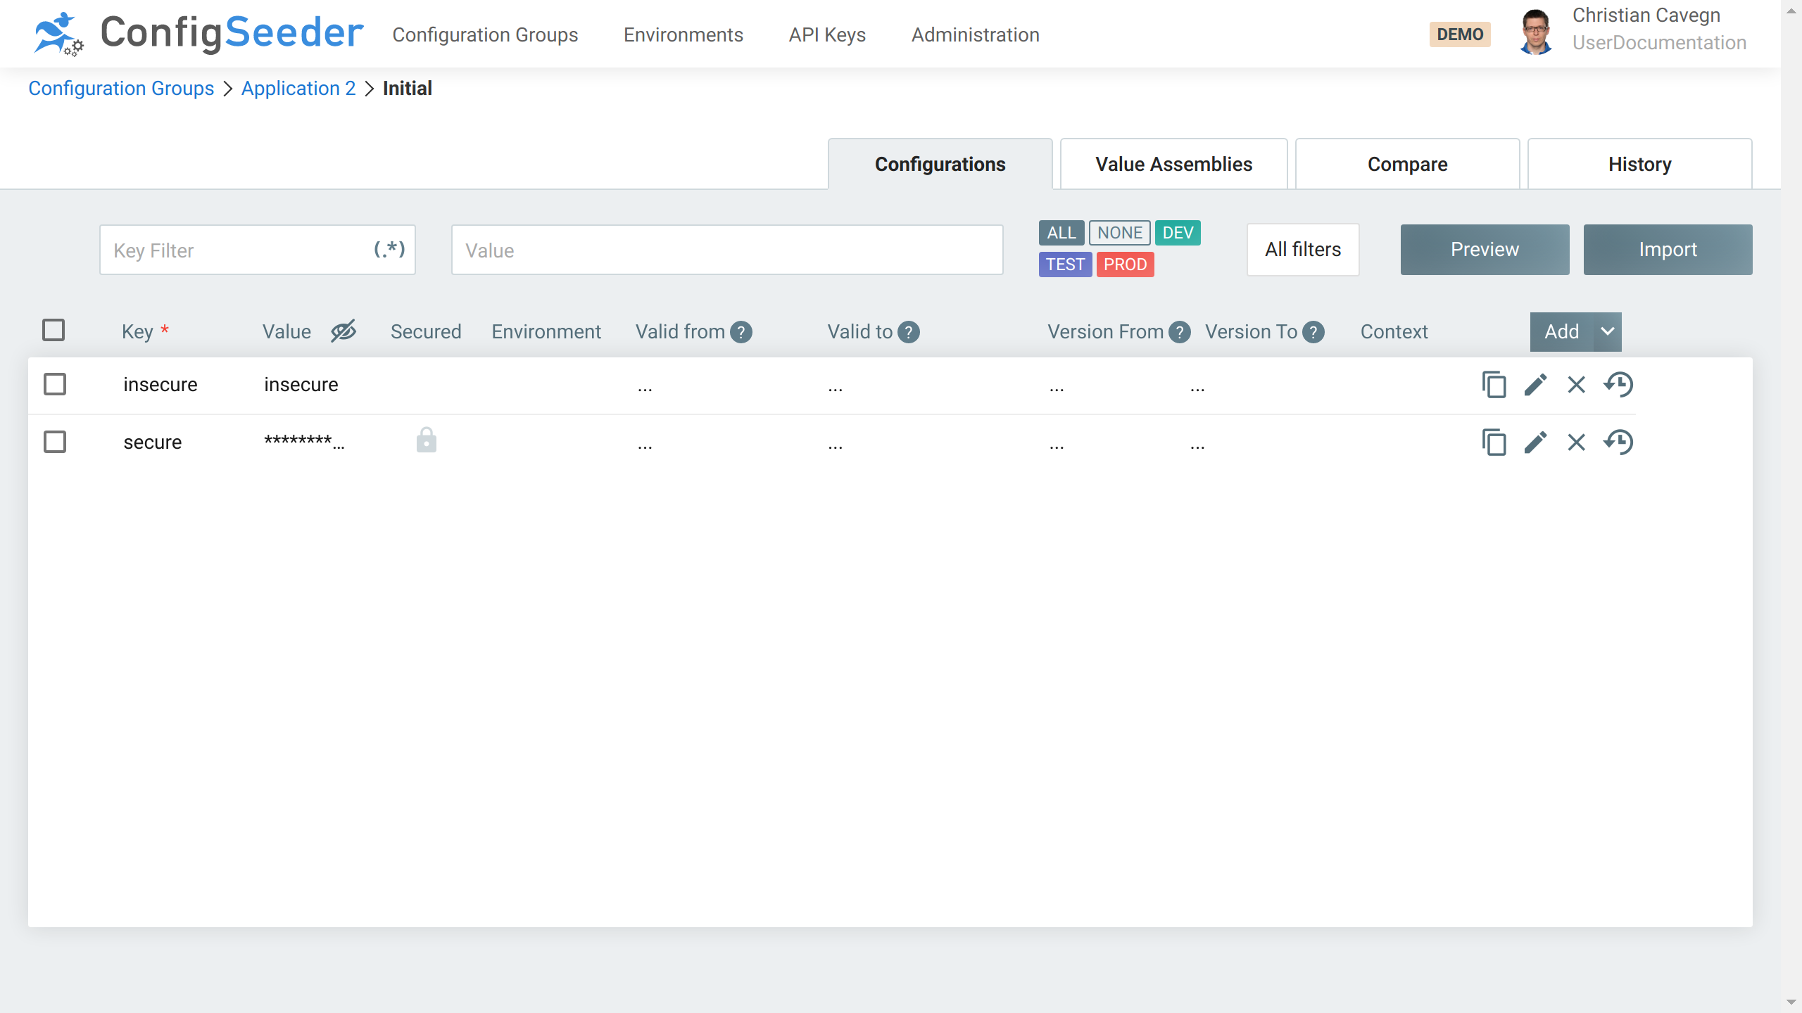Image resolution: width=1802 pixels, height=1013 pixels.
Task: Tick the select-all header checkbox
Action: coord(53,330)
